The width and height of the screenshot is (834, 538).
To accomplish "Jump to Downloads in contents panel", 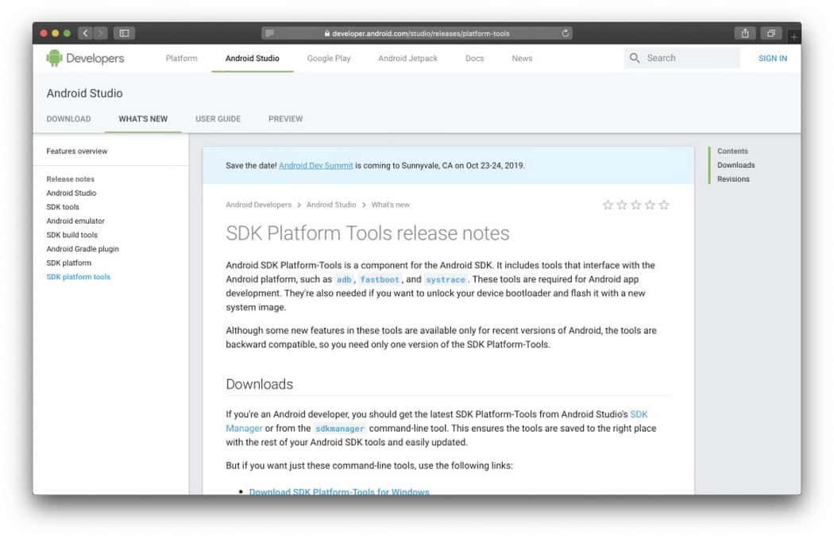I will (736, 165).
